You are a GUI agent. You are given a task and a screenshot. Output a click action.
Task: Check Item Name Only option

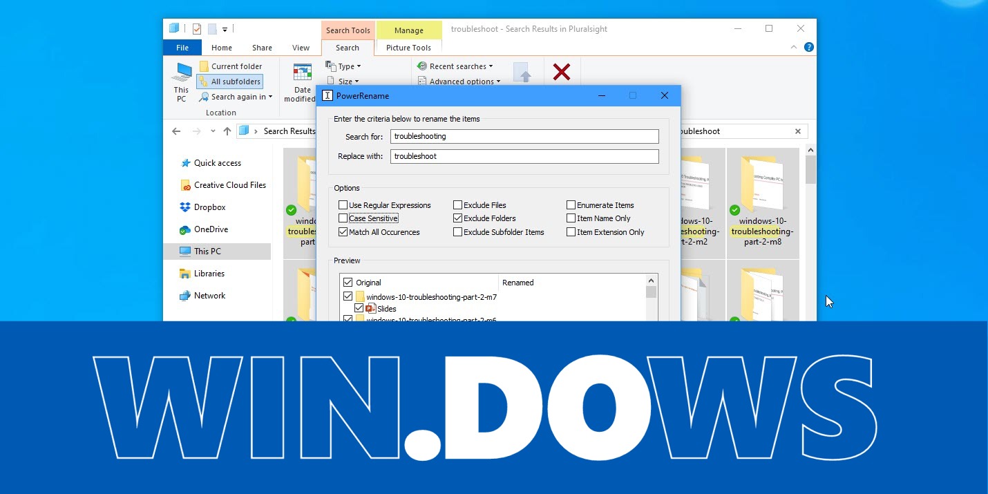571,218
